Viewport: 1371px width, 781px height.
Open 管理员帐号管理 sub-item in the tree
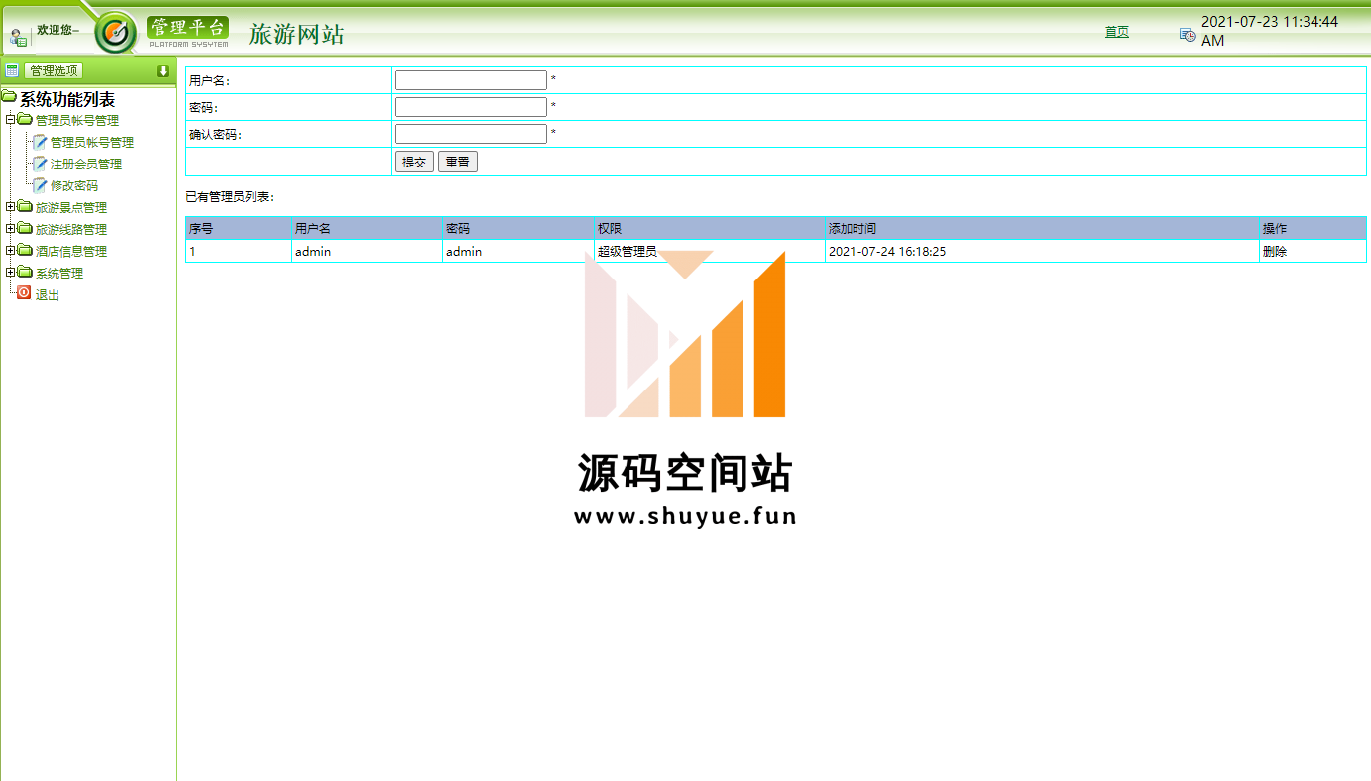point(91,143)
